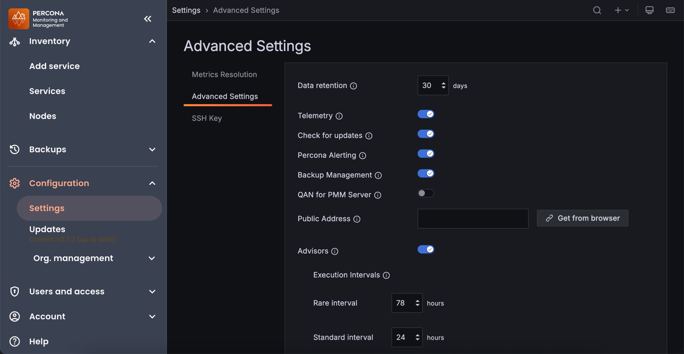Collapse sidebar with double-chevron icon

[148, 19]
